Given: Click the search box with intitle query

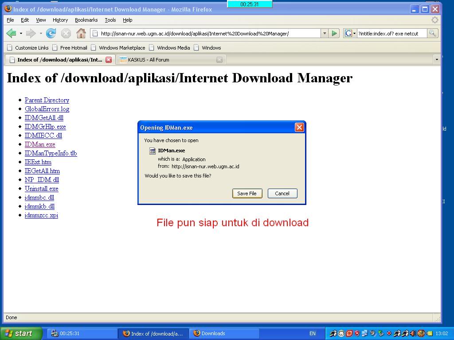Looking at the screenshot, I should click(391, 33).
